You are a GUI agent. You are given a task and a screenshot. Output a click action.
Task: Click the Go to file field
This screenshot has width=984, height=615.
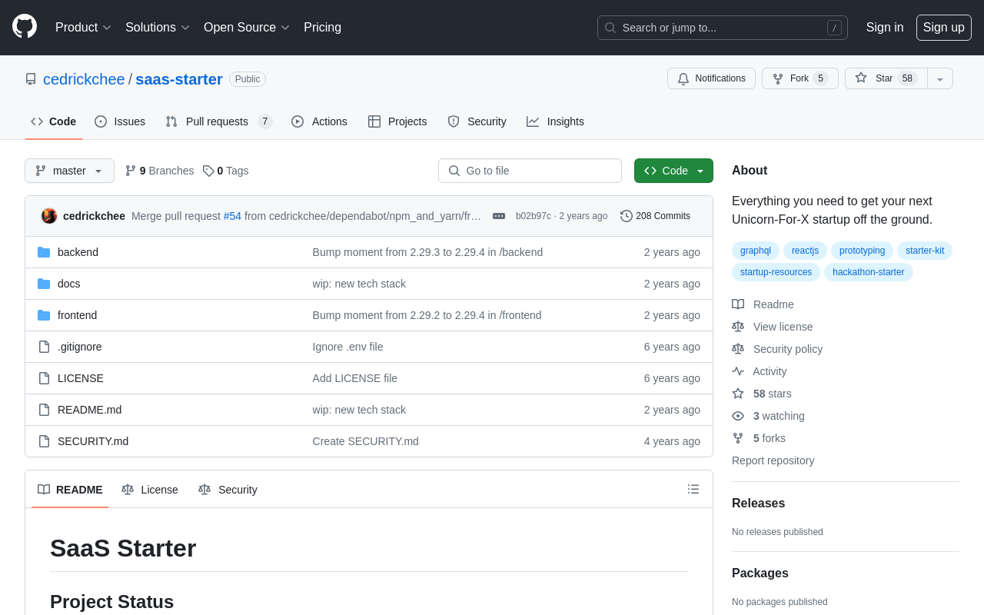coord(530,171)
